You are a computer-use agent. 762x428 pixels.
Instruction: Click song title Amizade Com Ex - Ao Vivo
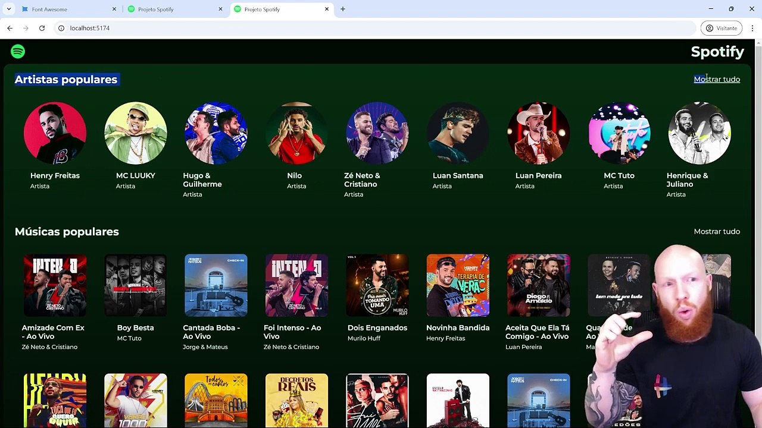pyautogui.click(x=53, y=332)
